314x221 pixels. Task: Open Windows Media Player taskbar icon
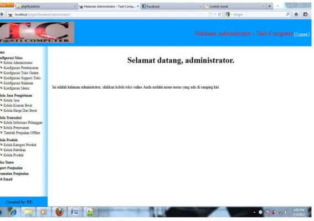point(43,212)
